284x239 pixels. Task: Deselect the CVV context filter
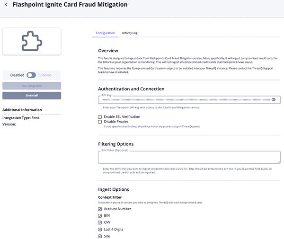(100, 222)
